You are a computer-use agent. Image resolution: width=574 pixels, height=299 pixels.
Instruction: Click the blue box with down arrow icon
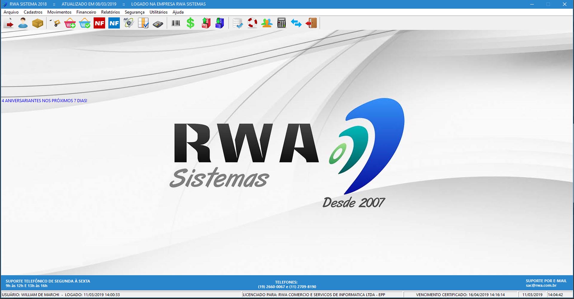click(x=220, y=23)
